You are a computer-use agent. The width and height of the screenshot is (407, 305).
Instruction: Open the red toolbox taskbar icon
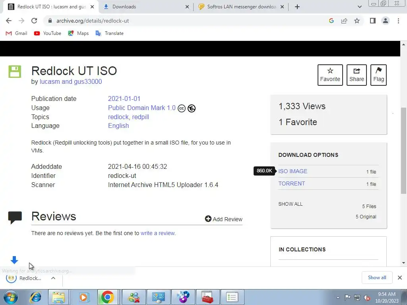point(208,297)
